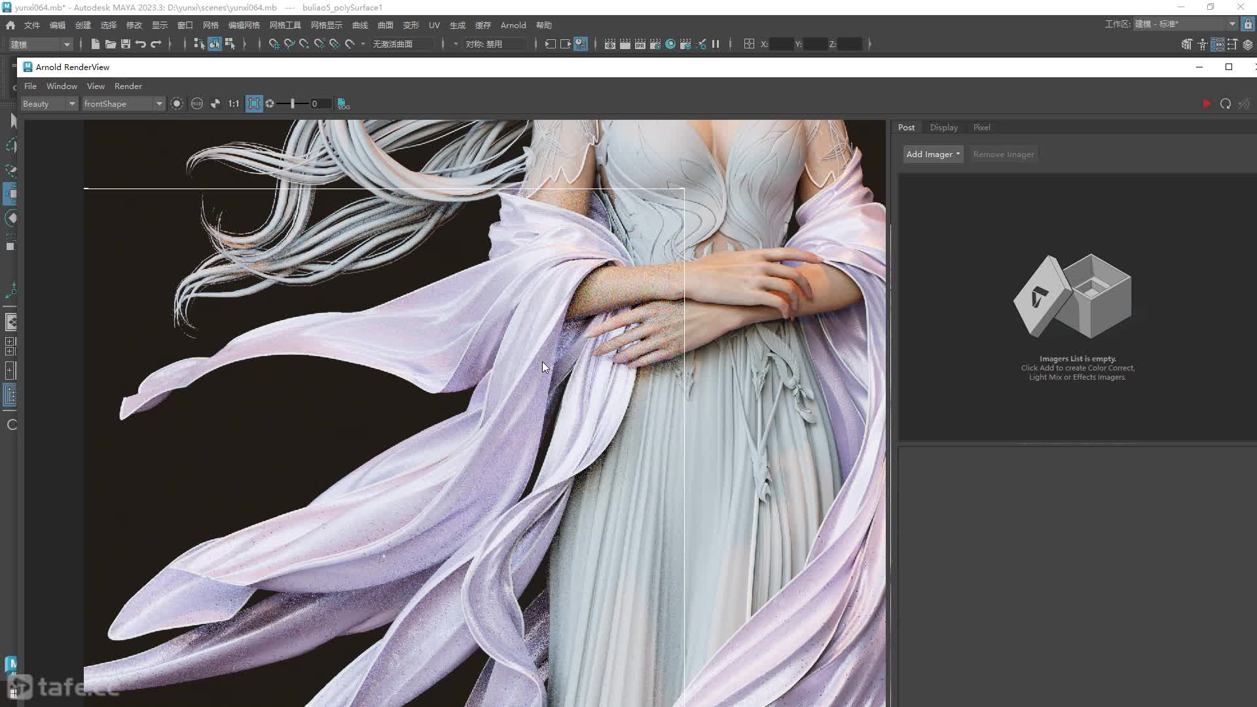Toggle the crop region tool
The height and width of the screenshot is (707, 1257).
[254, 103]
